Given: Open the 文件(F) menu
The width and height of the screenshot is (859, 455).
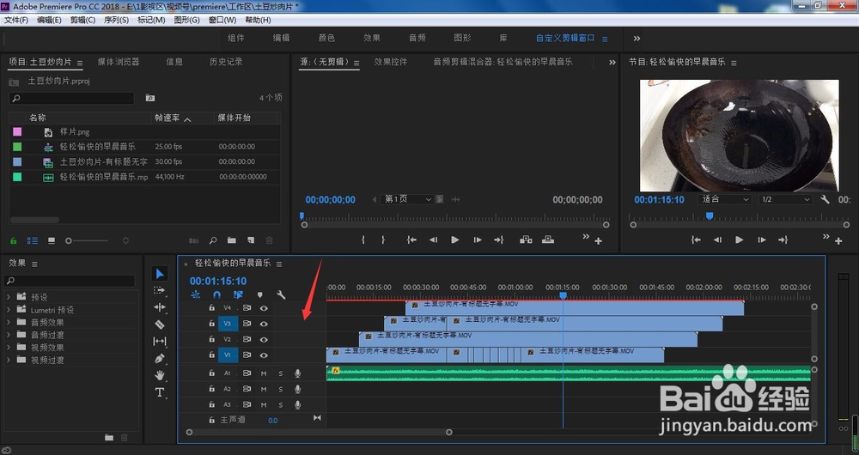Looking at the screenshot, I should coord(15,20).
